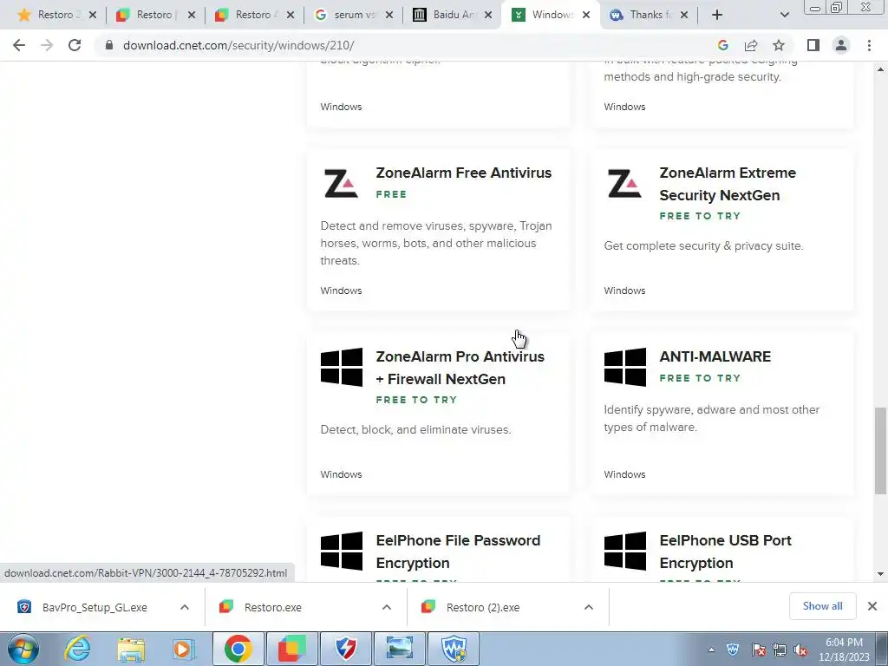Close the downloads bar
The image size is (888, 666).
pos(872,606)
